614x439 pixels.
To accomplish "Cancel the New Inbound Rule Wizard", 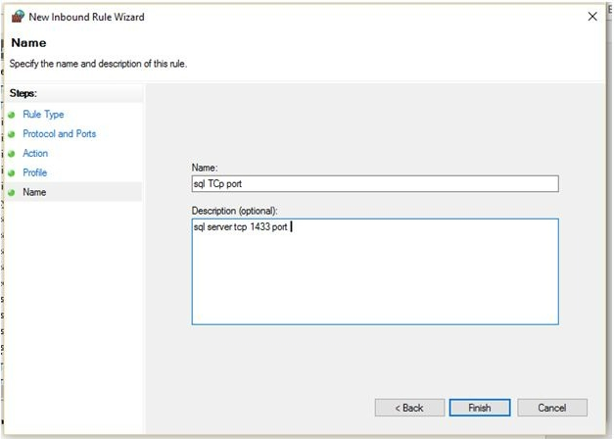I will point(552,408).
